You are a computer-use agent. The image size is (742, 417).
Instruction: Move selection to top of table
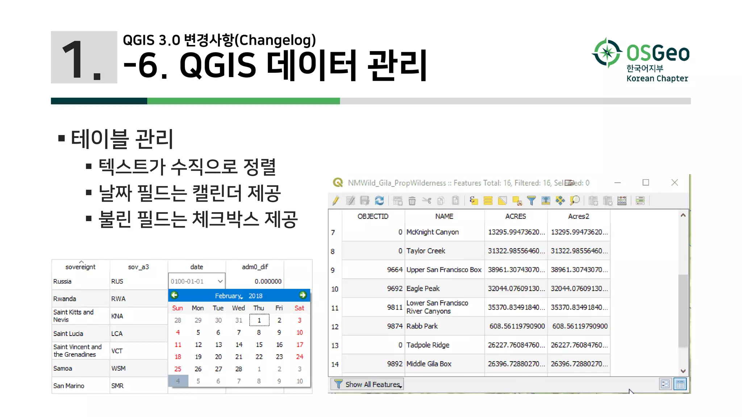tap(546, 201)
